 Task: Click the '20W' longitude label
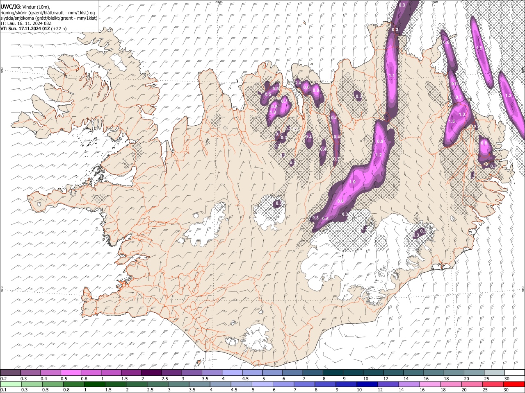pos(219,2)
